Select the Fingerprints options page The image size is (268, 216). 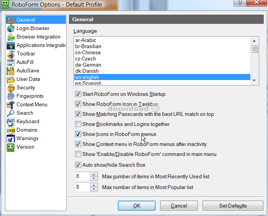[x=30, y=96]
